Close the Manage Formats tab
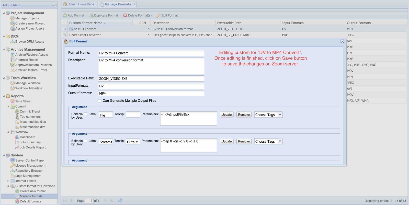This screenshot has width=409, height=205. (x=134, y=4)
